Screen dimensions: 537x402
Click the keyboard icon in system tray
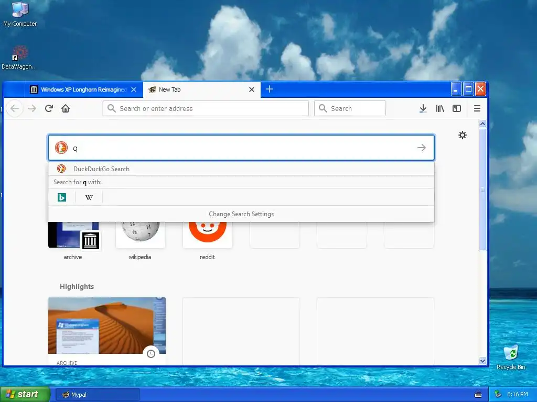(478, 395)
